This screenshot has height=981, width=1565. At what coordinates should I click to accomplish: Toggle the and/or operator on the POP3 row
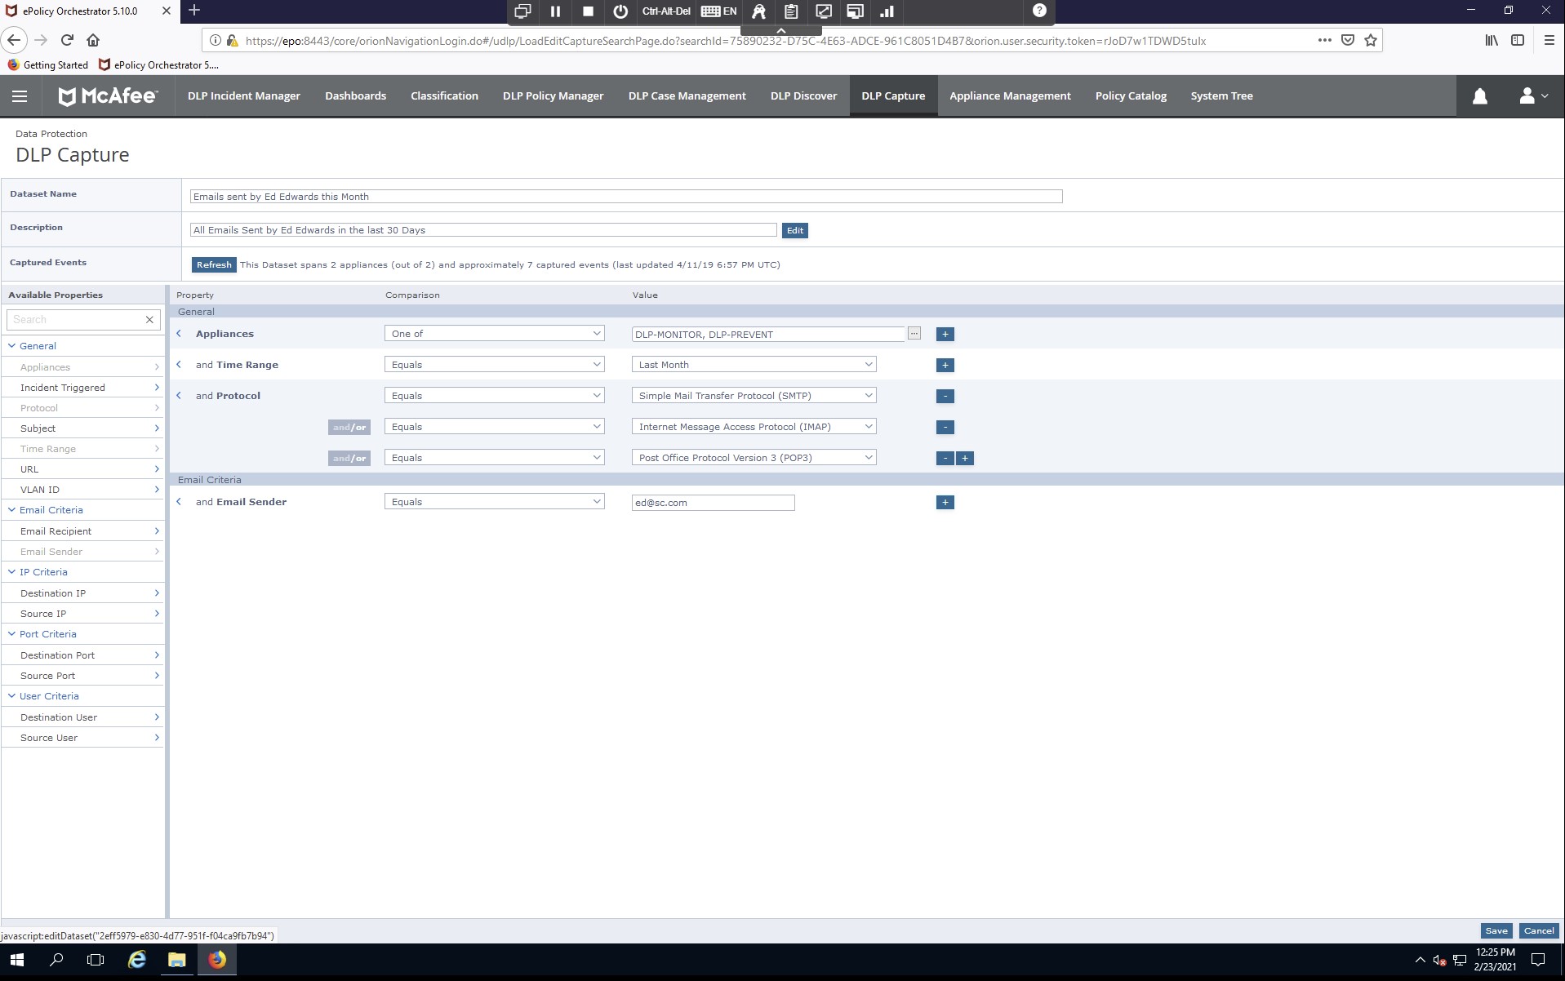click(x=349, y=459)
